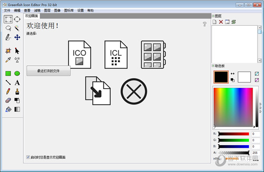The image size is (264, 172).
Task: Click the red (R) channel slider
Action: [x=234, y=134]
